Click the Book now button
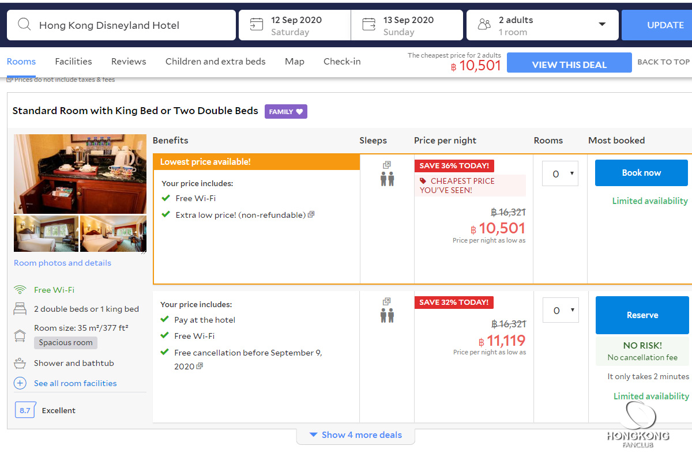This screenshot has height=461, width=692. click(x=641, y=173)
